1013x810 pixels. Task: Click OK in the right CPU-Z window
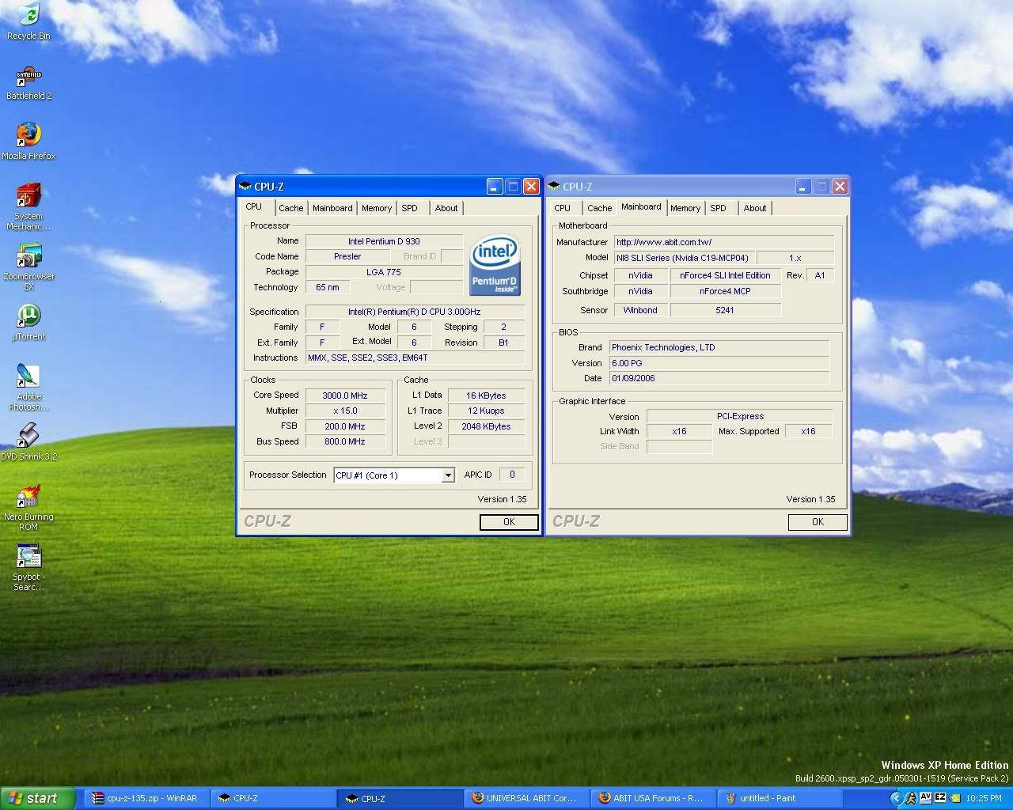tap(818, 522)
